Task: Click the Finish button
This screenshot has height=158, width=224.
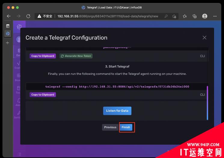Action: [x=126, y=127]
